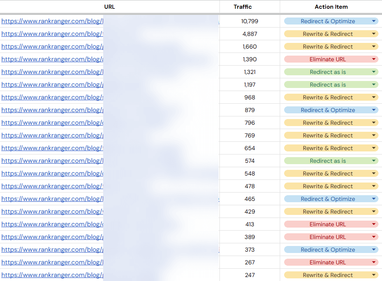Open the Eliminate URL dropdown beside 413 traffic
382x281 pixels.
pyautogui.click(x=373, y=224)
